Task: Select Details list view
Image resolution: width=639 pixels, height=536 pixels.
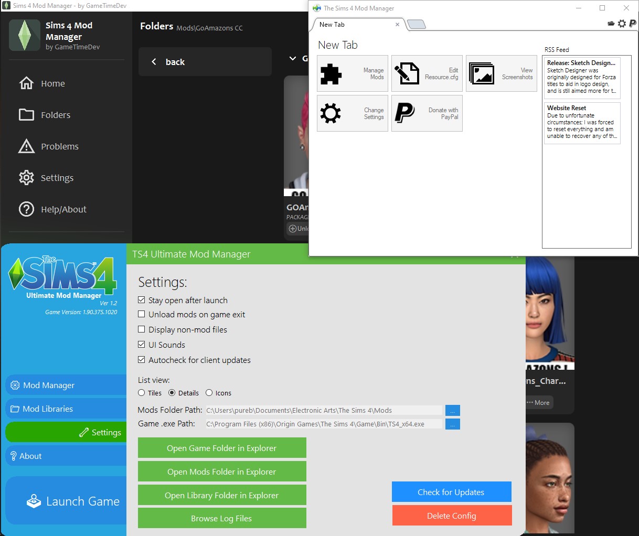Action: [172, 393]
